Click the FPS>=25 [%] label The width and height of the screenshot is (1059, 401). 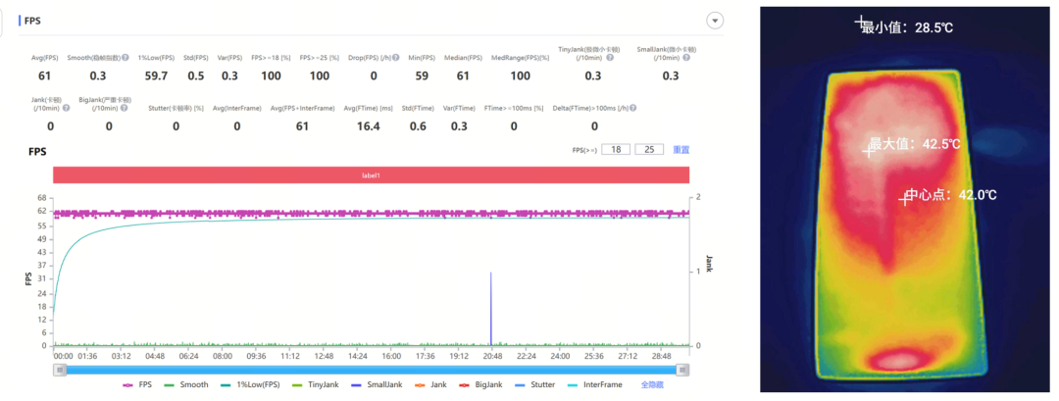320,58
